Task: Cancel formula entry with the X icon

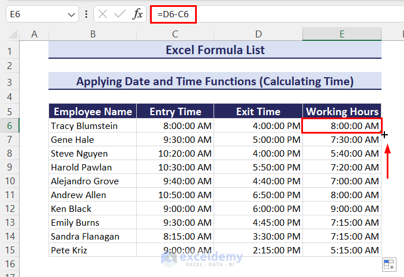Action: pos(103,14)
